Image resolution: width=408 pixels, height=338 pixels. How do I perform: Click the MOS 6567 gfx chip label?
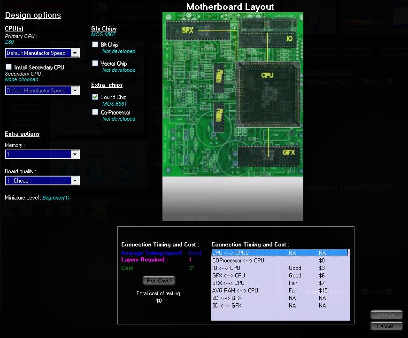(x=103, y=34)
